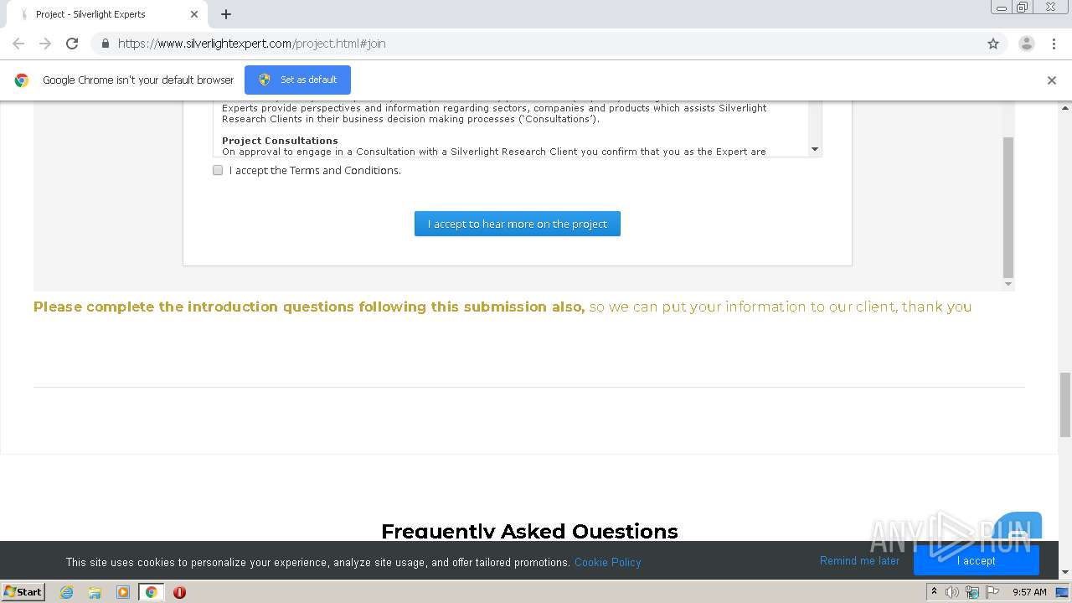
Task: Open a new tab with plus button
Action: (x=226, y=14)
